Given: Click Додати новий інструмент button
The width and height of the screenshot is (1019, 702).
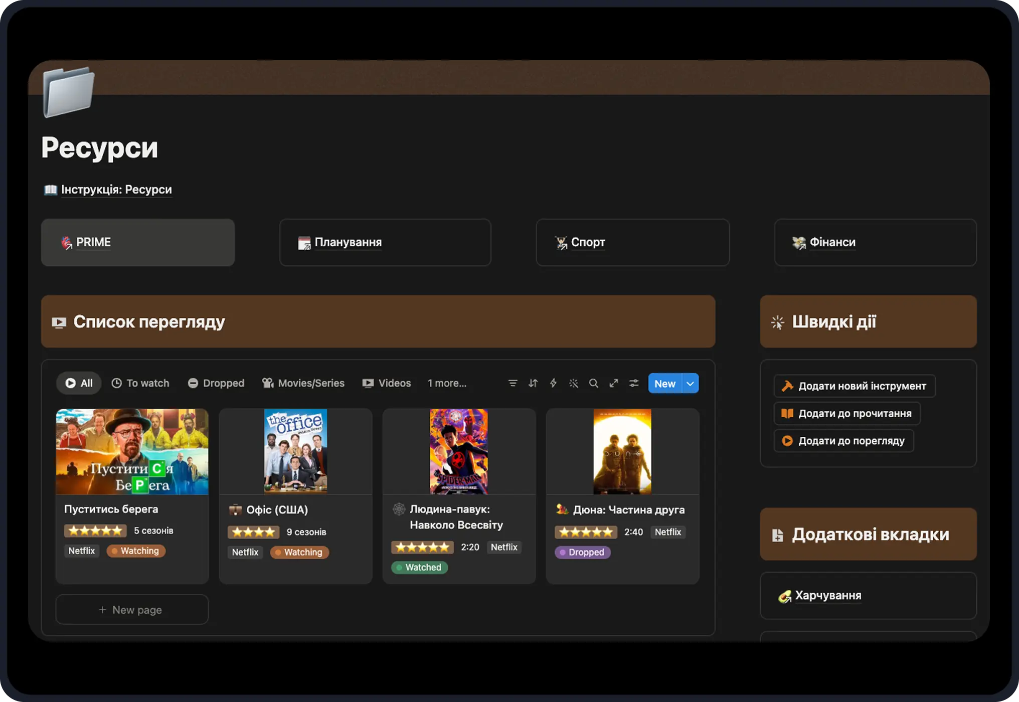Looking at the screenshot, I should point(854,386).
